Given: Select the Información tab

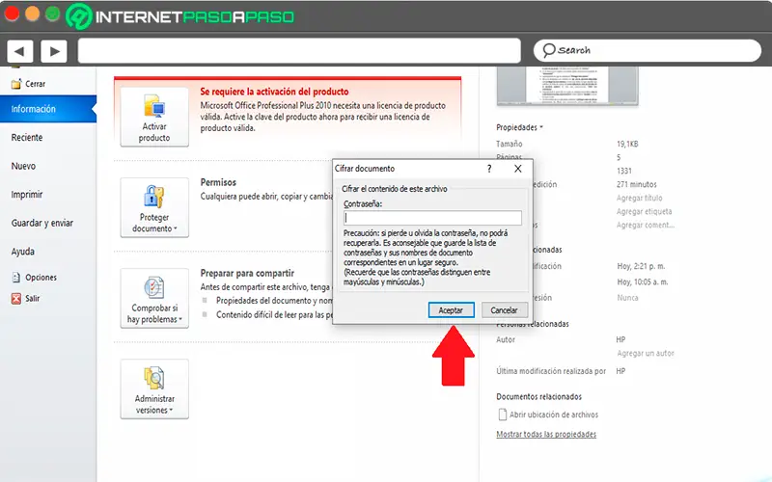Looking at the screenshot, I should [x=48, y=109].
